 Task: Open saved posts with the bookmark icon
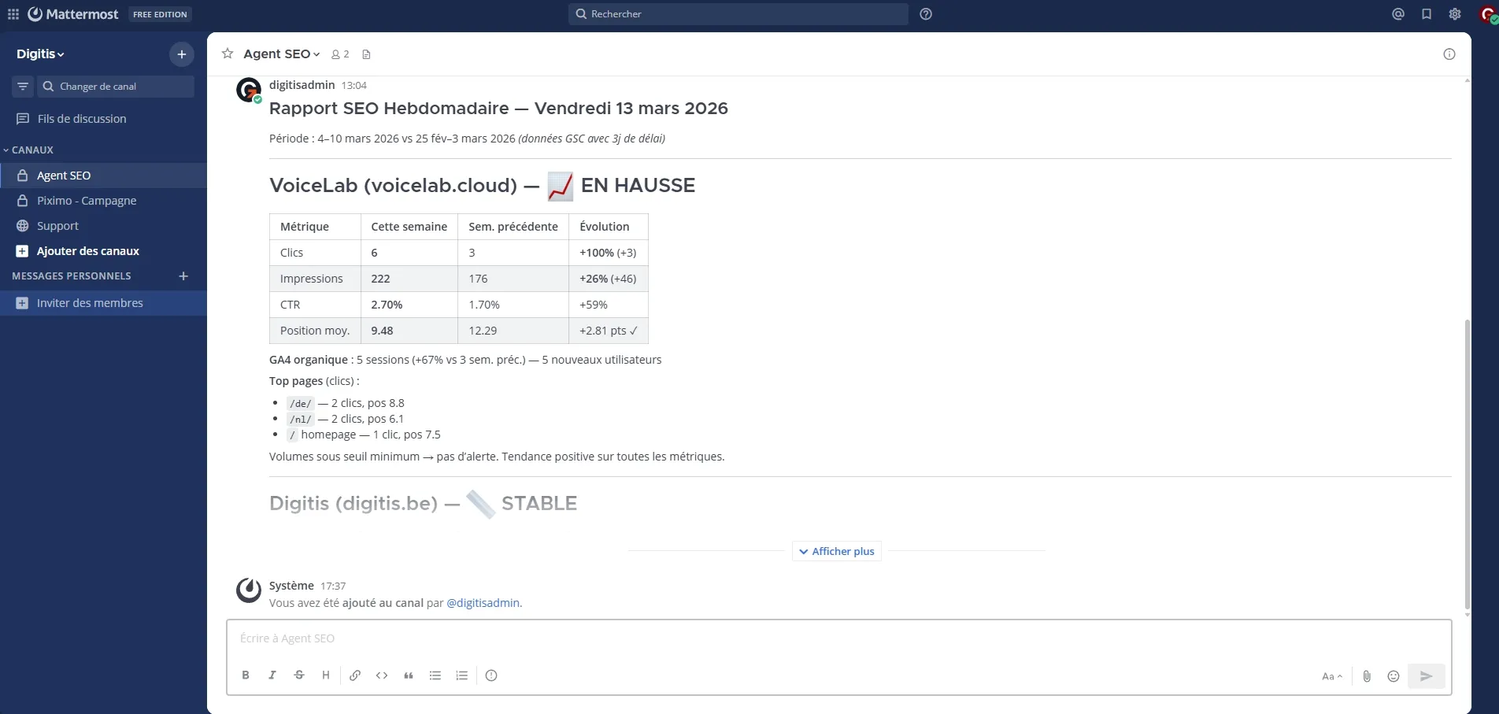1427,13
